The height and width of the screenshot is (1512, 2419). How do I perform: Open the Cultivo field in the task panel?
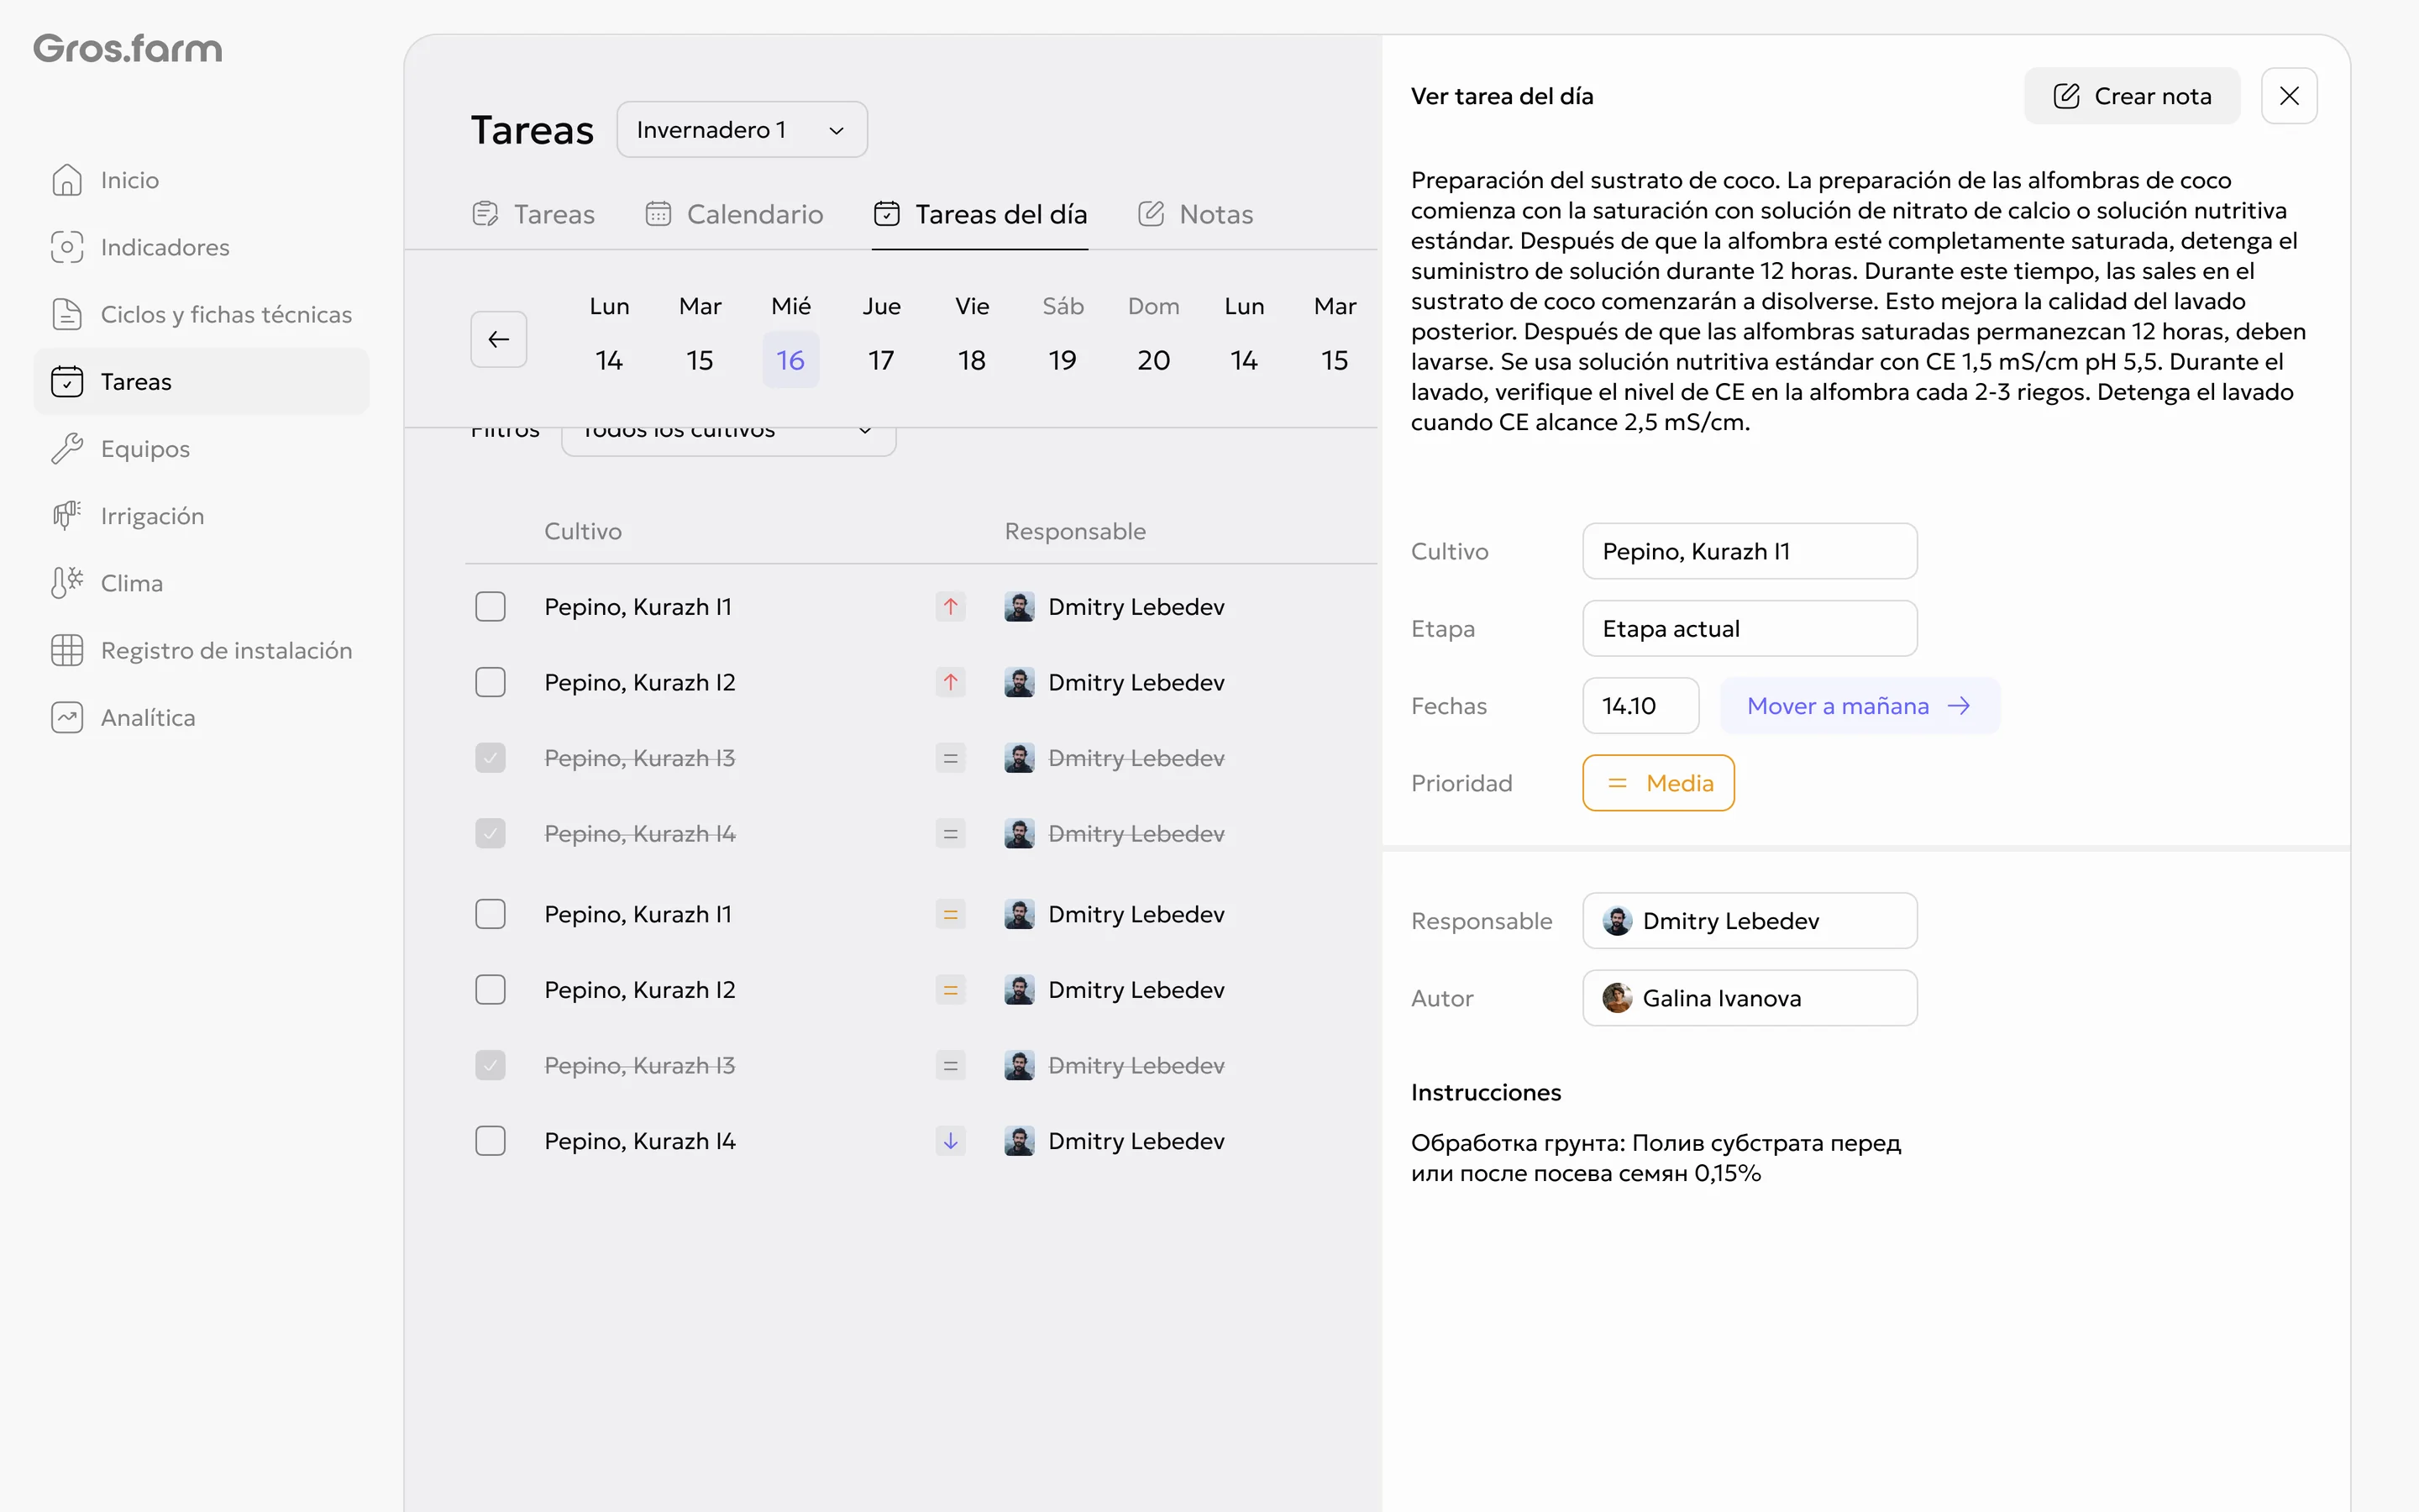(x=1750, y=551)
